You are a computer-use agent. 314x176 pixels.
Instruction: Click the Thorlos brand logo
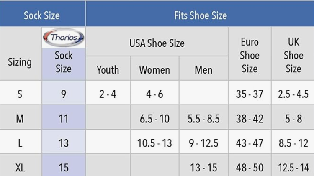point(64,38)
